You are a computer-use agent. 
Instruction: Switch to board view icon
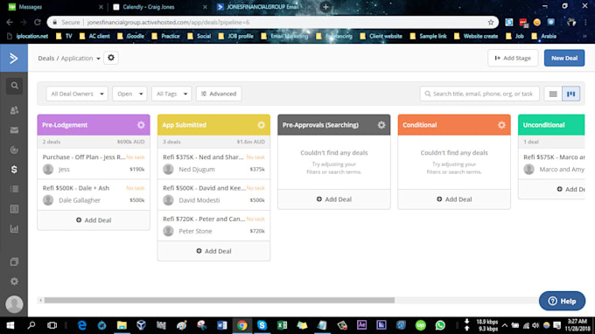point(570,94)
